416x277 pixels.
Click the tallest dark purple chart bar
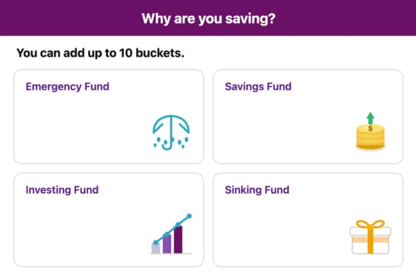click(x=178, y=239)
